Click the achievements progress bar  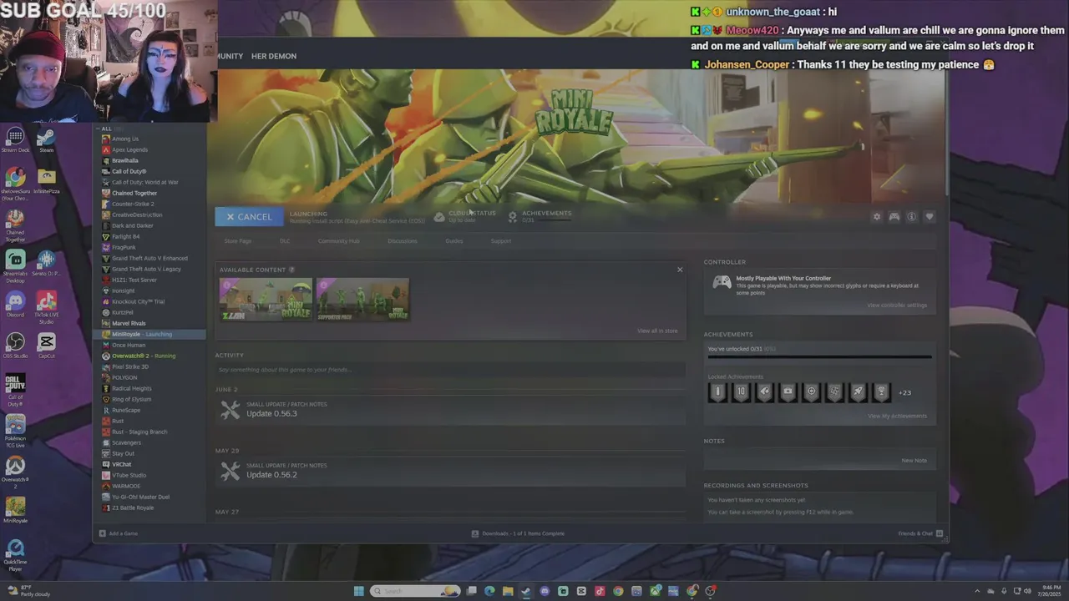click(x=819, y=357)
